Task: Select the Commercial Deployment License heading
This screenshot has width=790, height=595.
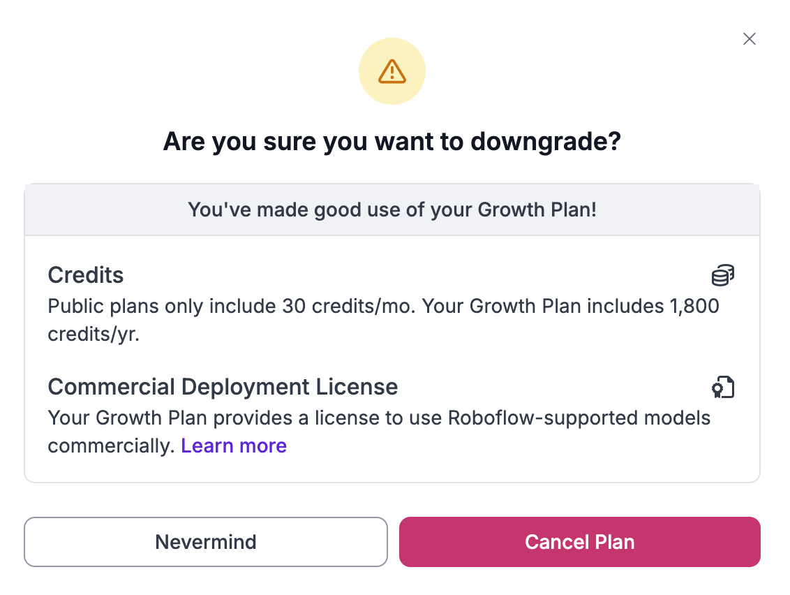Action: (223, 387)
